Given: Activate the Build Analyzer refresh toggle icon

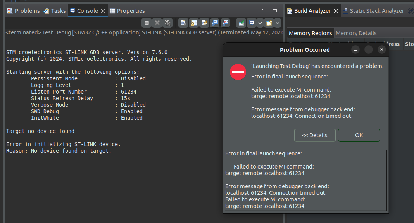Looking at the screenshot, I should coord(410,10).
